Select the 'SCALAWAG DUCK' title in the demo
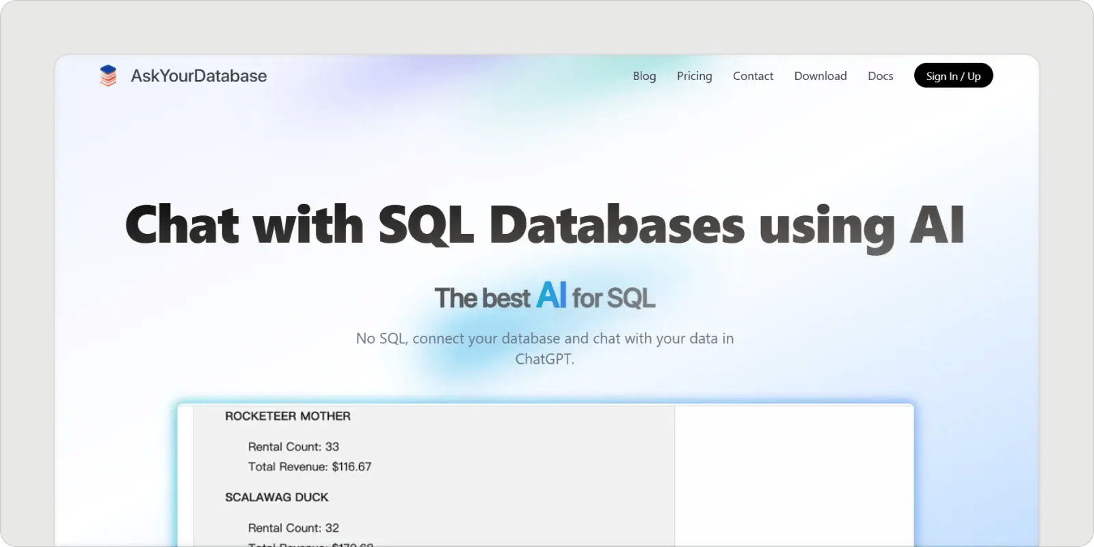The height and width of the screenshot is (547, 1094). click(x=277, y=497)
